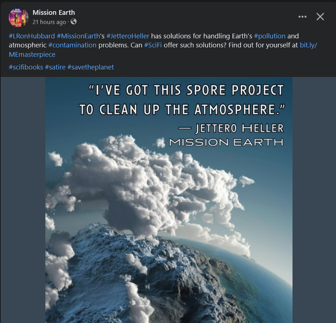Click the "21 hours ago" timestamp
This screenshot has height=323, width=336.
pos(49,22)
